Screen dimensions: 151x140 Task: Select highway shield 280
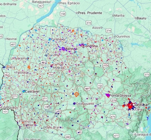click(68, 137)
